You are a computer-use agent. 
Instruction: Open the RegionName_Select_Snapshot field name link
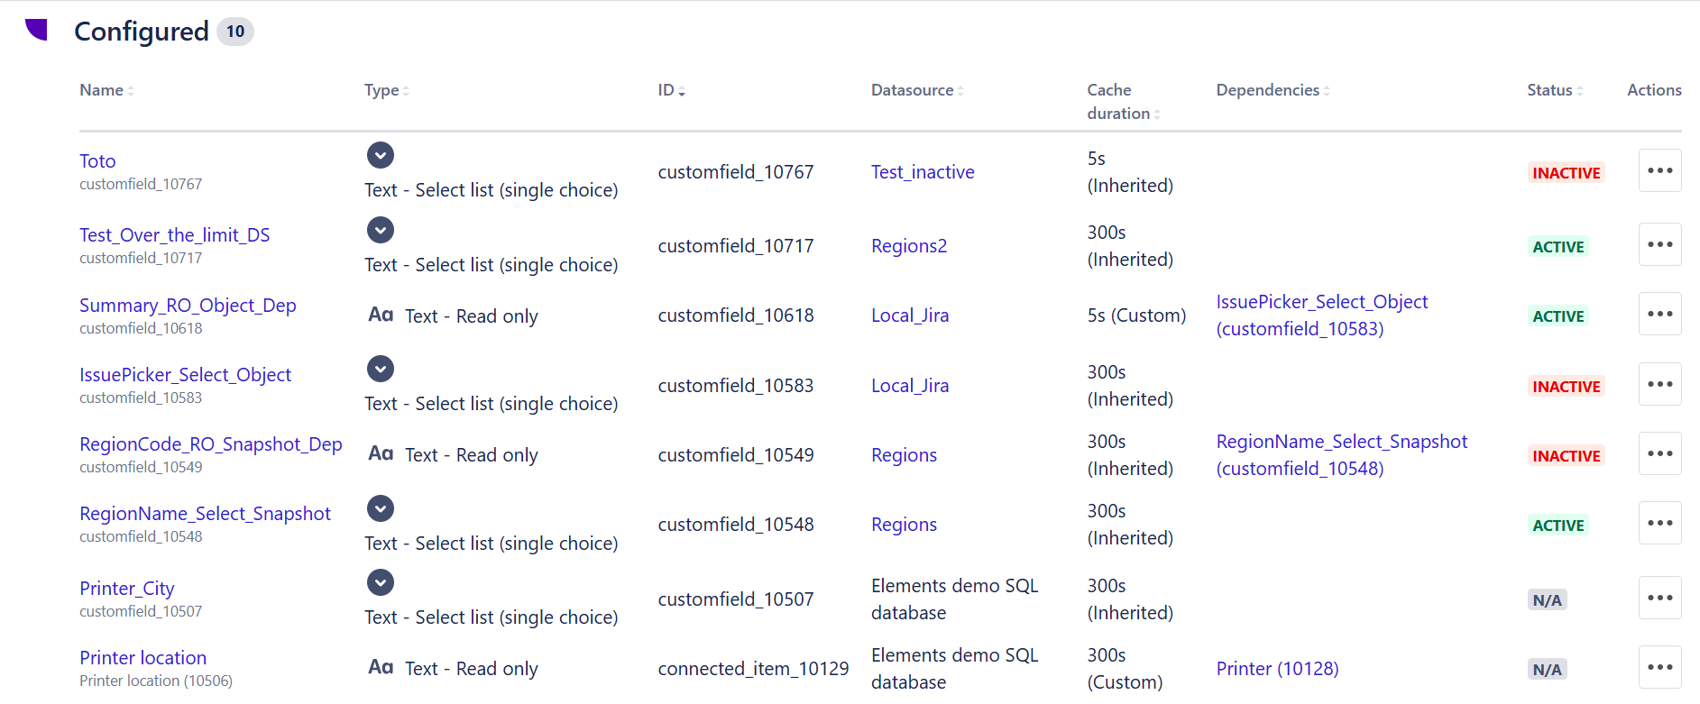[x=205, y=514]
